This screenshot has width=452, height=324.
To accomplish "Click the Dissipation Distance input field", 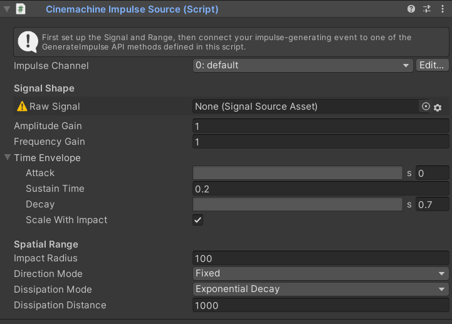I will [x=320, y=305].
